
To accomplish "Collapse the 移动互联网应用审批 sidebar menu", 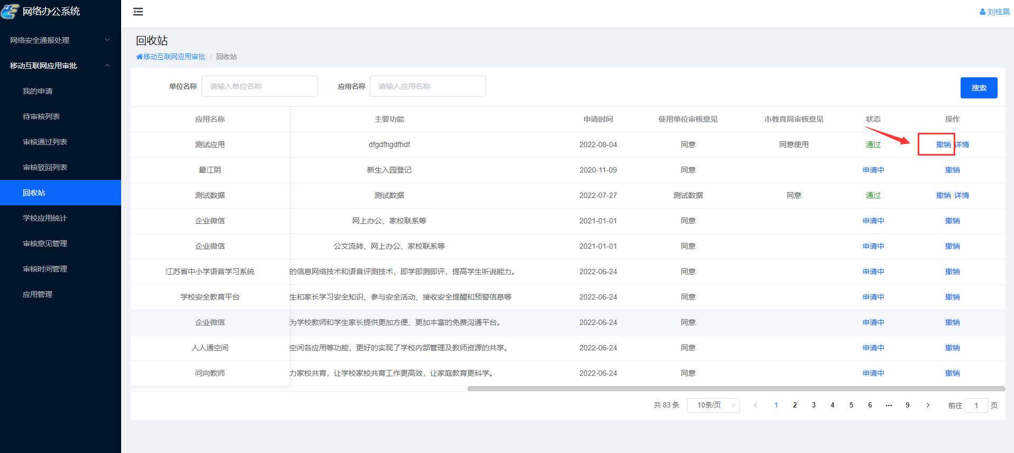I will [60, 66].
